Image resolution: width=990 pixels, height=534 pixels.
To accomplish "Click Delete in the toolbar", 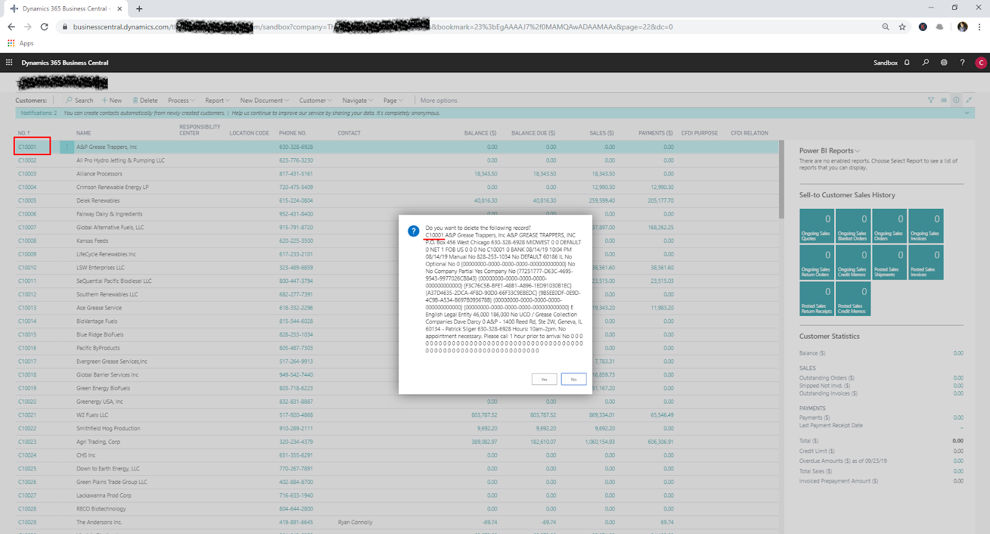I will click(x=145, y=100).
